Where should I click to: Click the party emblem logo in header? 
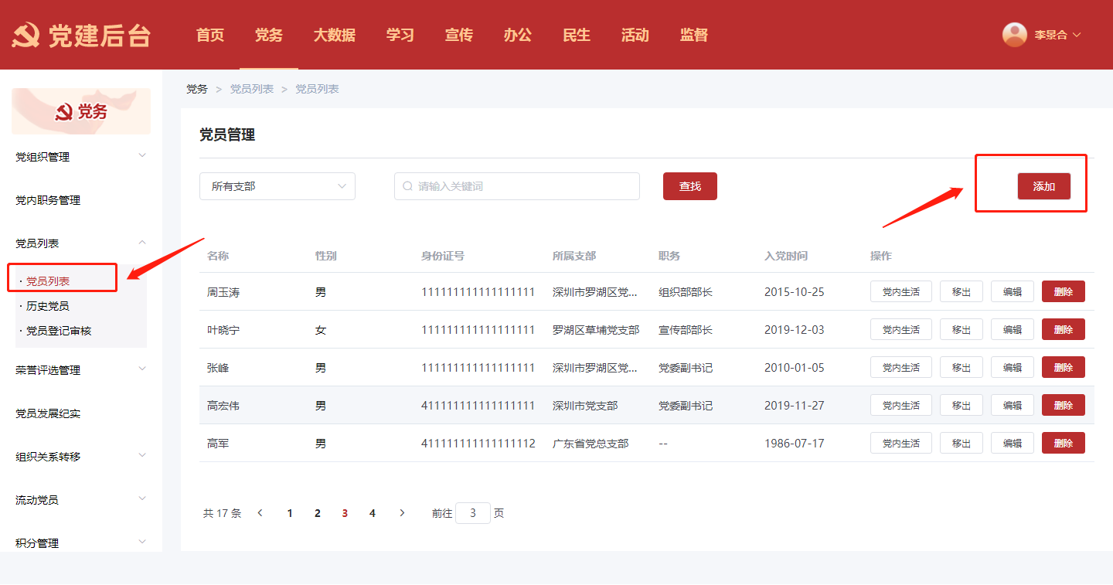tap(26, 36)
